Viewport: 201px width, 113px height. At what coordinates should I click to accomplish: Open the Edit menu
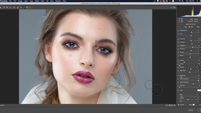tap(15, 1)
